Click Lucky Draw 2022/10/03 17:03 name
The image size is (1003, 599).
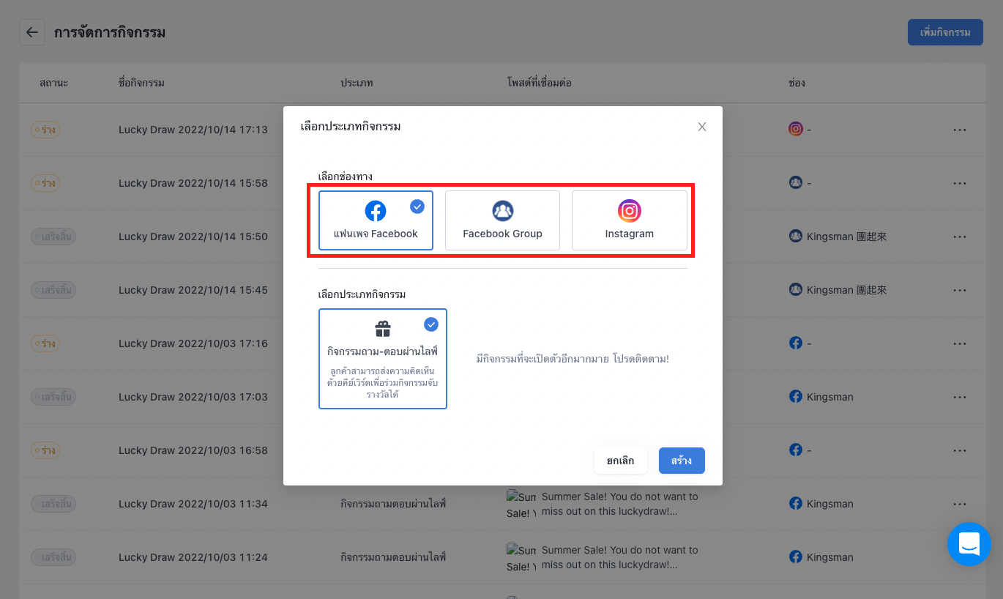(193, 397)
